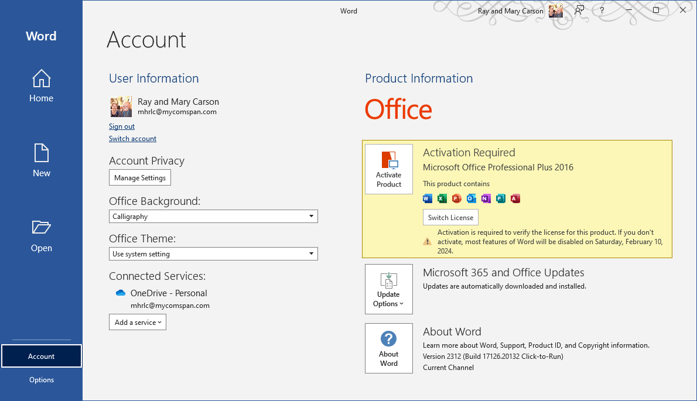Click the account name in the title bar
Image resolution: width=697 pixels, height=401 pixels.
(510, 11)
